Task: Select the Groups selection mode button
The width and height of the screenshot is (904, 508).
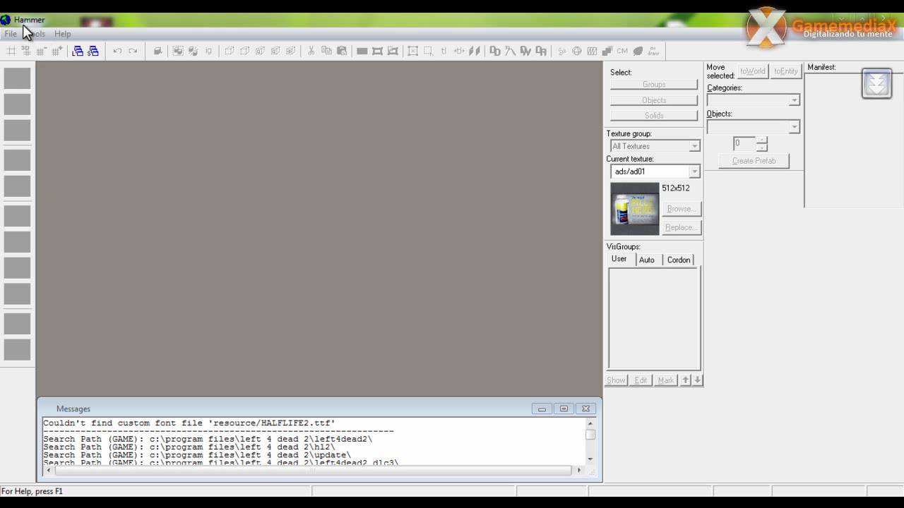Action: tap(654, 84)
